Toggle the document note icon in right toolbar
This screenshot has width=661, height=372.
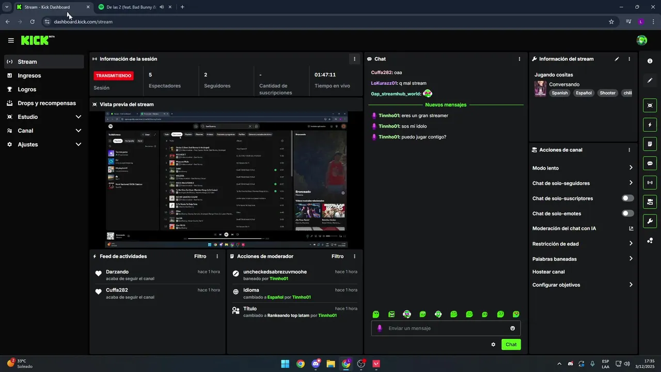pyautogui.click(x=650, y=144)
